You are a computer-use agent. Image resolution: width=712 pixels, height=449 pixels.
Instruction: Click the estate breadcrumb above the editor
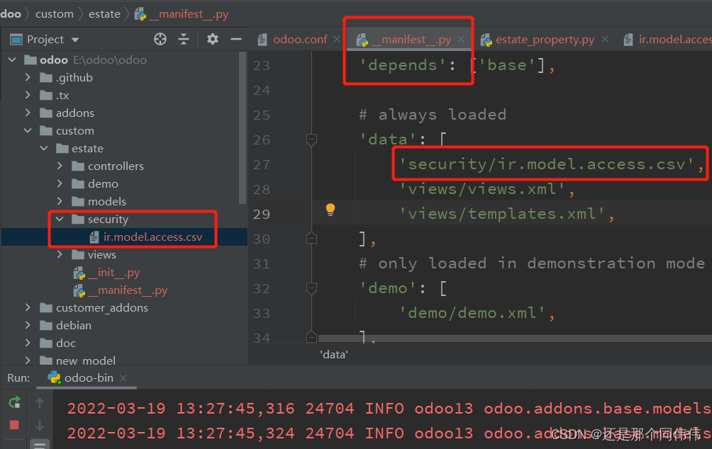coord(104,13)
